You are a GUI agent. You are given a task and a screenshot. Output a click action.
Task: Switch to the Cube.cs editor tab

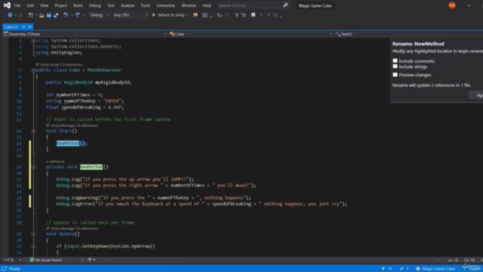pyautogui.click(x=11, y=27)
